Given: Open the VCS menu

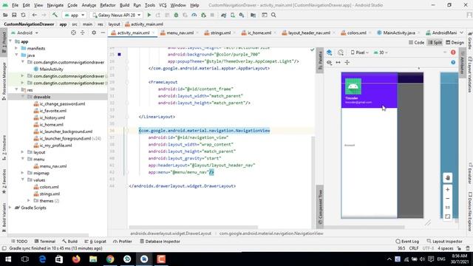Looking at the screenshot, I should tap(163, 5).
